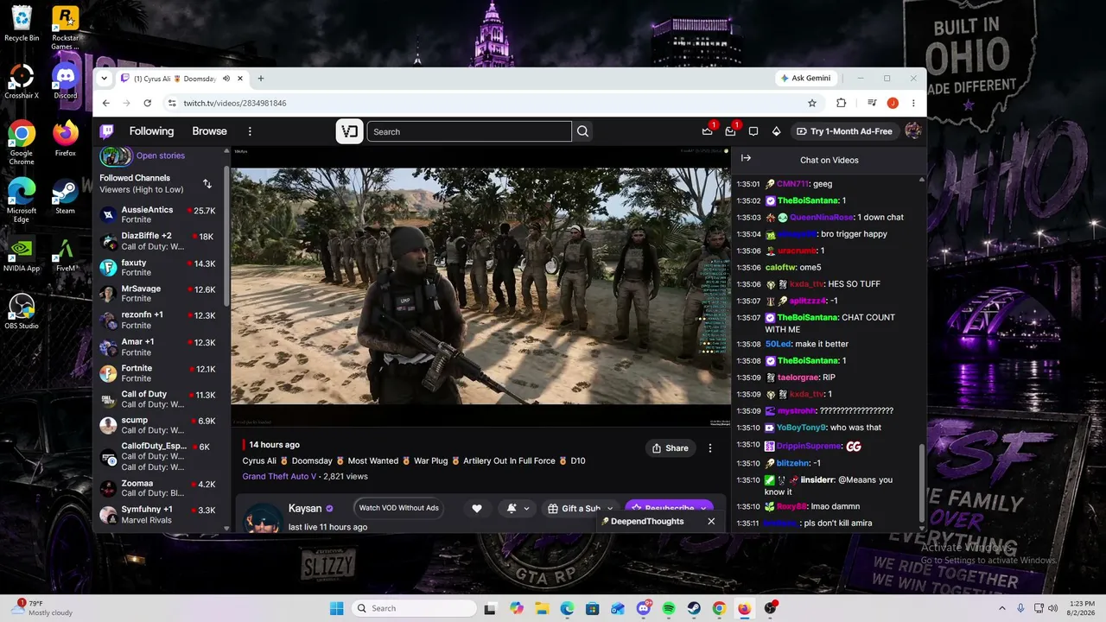The image size is (1106, 622).
Task: Collapse the Chat on Videos panel
Action: pos(746,158)
